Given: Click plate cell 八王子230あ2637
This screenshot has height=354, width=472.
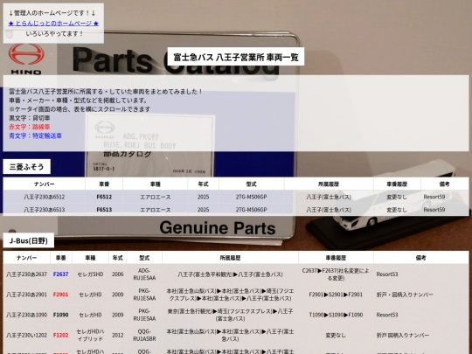Looking at the screenshot, I should click(x=27, y=274).
